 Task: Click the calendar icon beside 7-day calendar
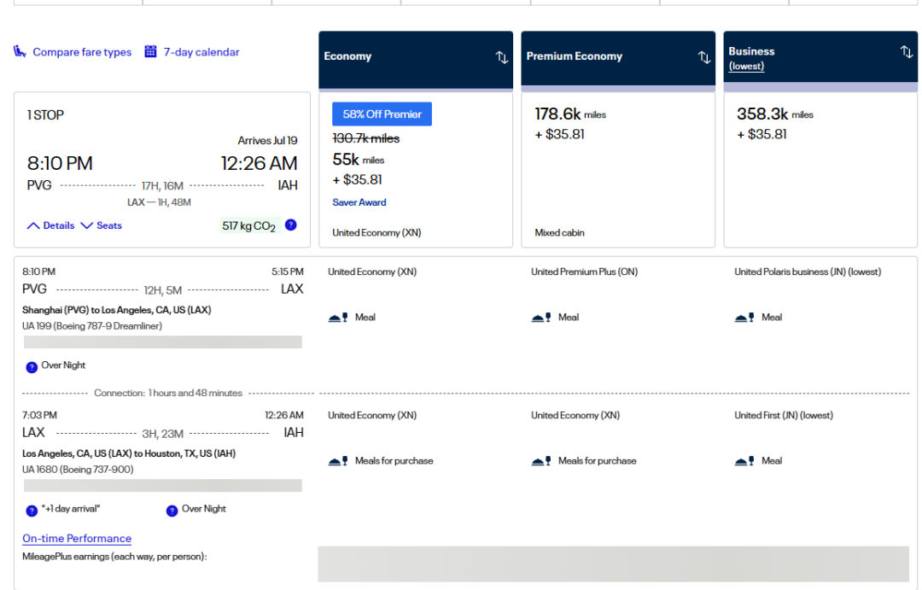pos(150,52)
